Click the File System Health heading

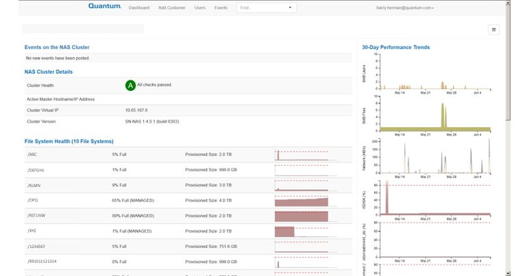tap(69, 141)
